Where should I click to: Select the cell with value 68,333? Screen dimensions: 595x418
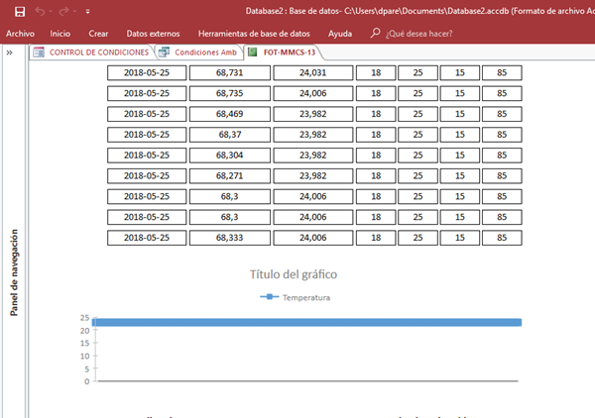coord(230,238)
